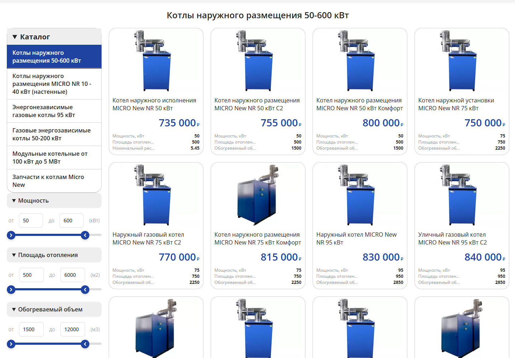Click the 800 000 ₽ price

point(383,123)
